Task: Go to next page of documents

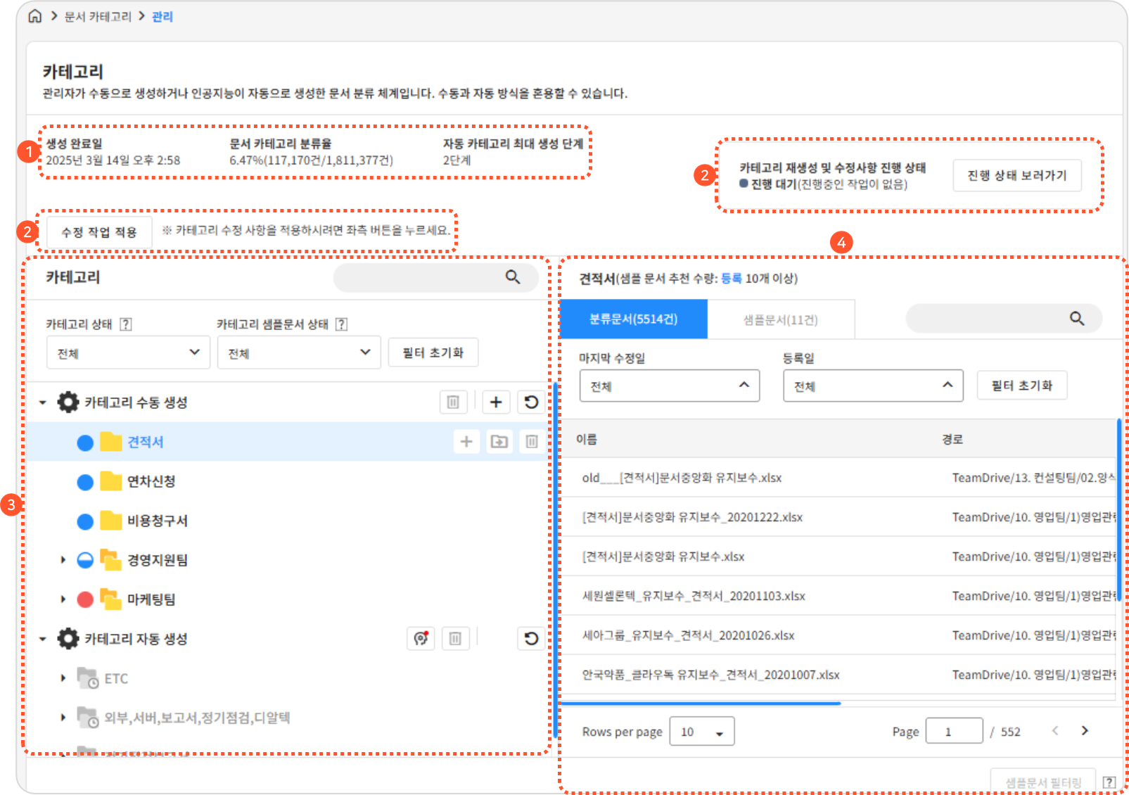Action: tap(1084, 731)
